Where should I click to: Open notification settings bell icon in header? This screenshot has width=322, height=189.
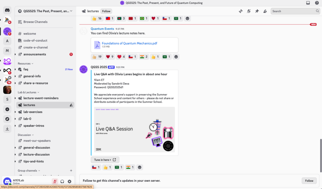[249, 11]
